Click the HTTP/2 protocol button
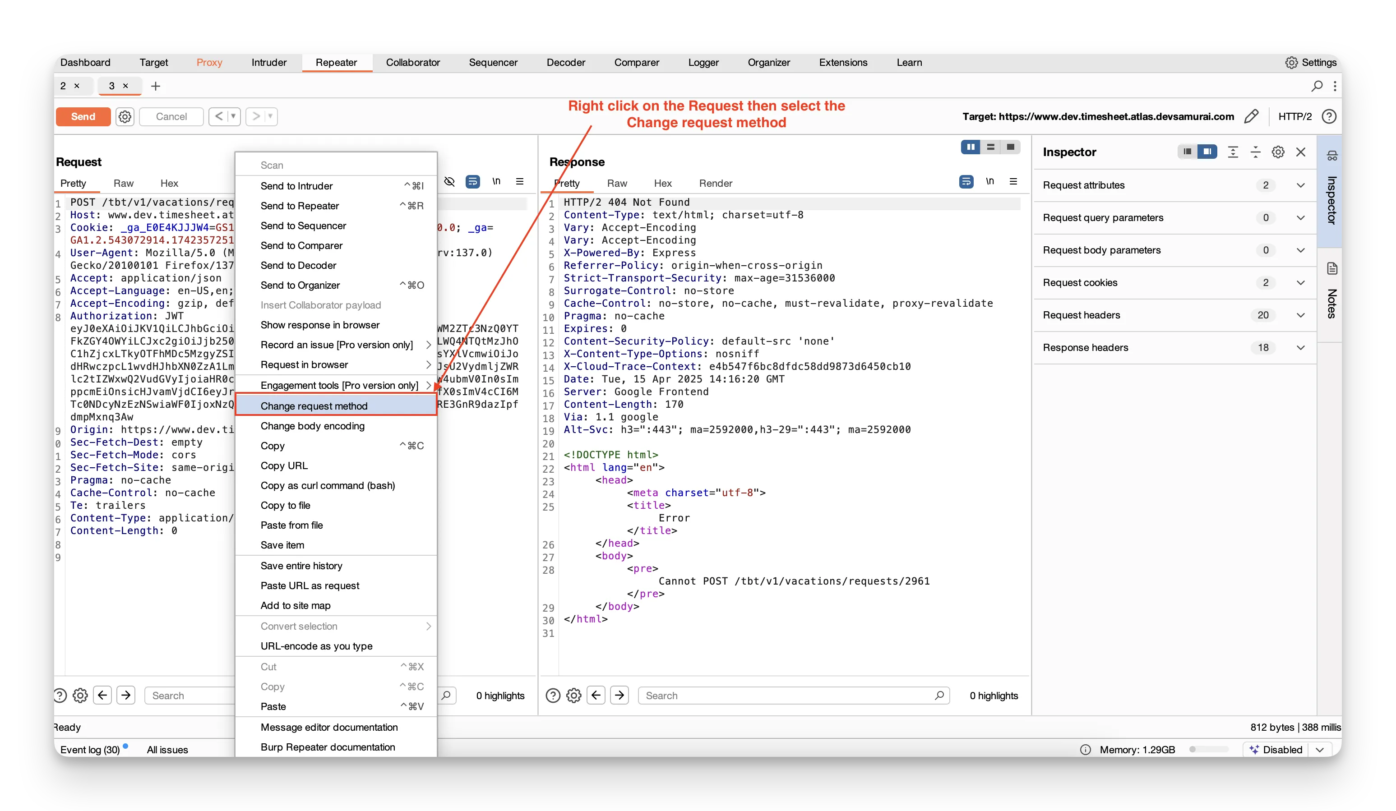The width and height of the screenshot is (1396, 811). [x=1294, y=116]
